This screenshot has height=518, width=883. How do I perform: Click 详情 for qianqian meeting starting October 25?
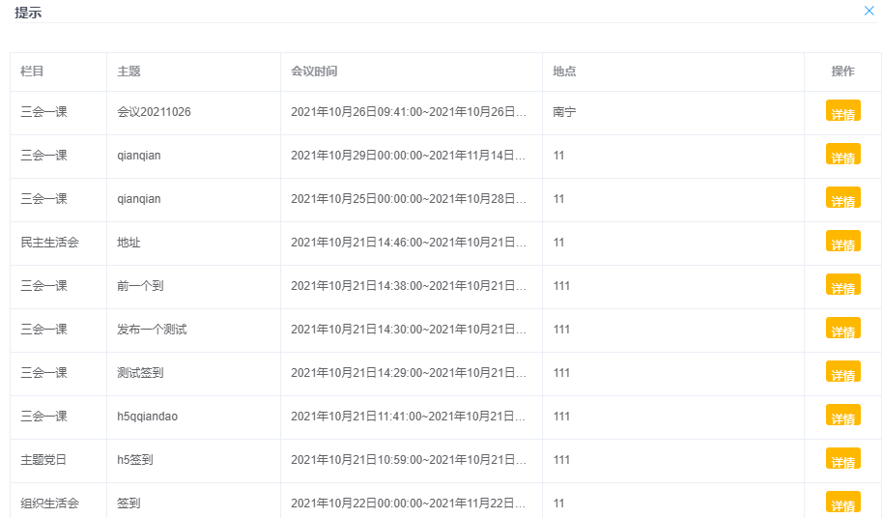pos(842,199)
